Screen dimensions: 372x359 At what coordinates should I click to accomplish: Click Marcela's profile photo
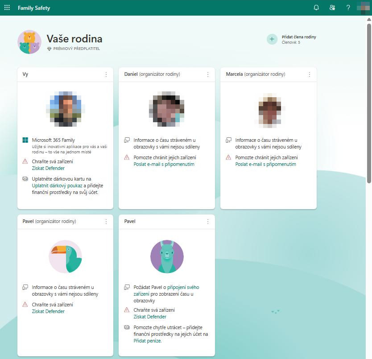(269, 109)
